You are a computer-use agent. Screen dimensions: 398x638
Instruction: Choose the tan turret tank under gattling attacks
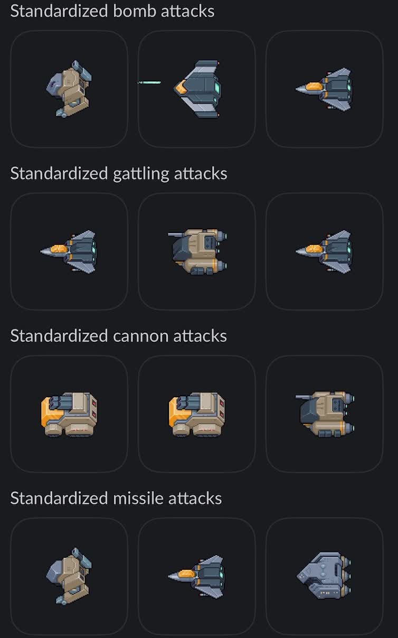[x=197, y=251]
